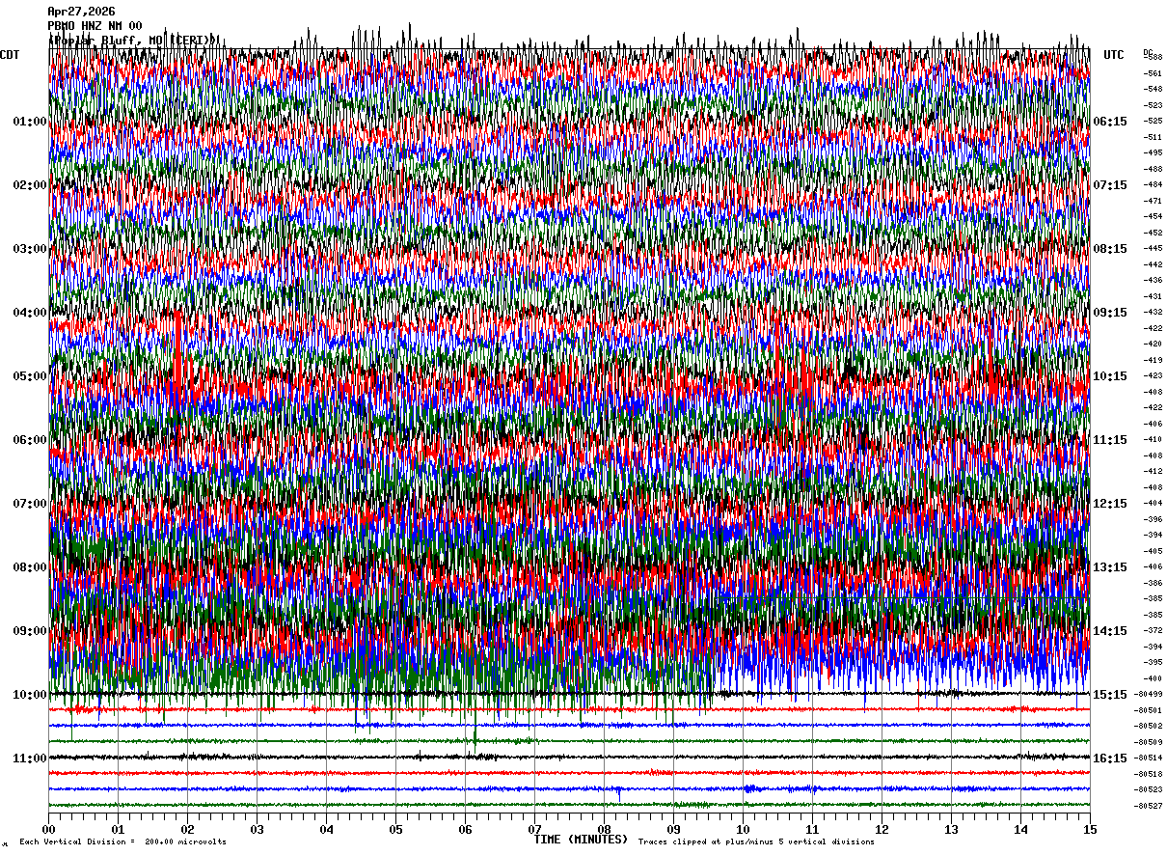Click minute tick 02 on the axis
The image size is (1167, 855).
click(187, 829)
